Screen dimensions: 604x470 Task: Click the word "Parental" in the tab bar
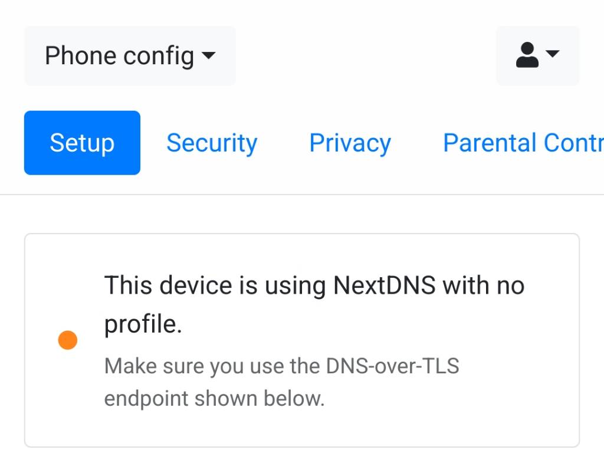pos(480,143)
